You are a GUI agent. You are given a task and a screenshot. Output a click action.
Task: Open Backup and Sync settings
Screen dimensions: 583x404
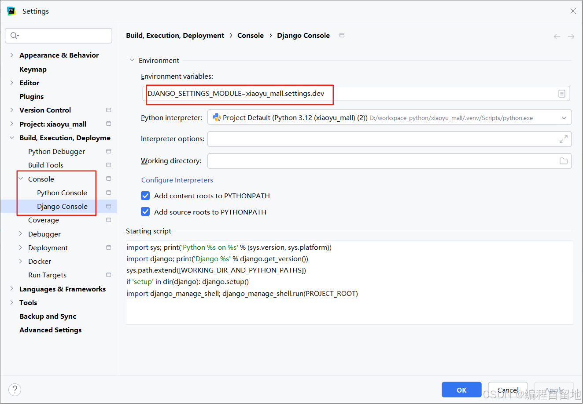point(48,316)
